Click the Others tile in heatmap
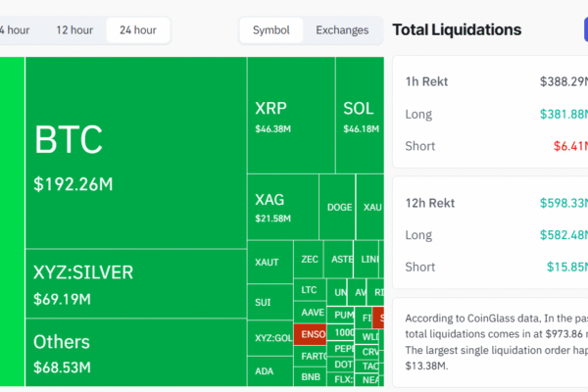588x392 pixels. 135,353
